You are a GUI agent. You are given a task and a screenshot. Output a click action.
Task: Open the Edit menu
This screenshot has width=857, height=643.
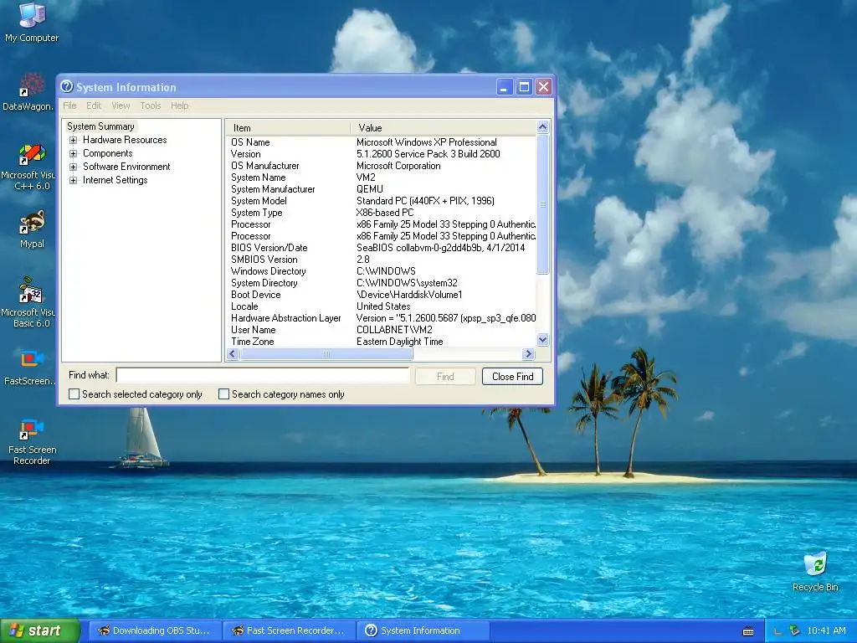pos(94,105)
